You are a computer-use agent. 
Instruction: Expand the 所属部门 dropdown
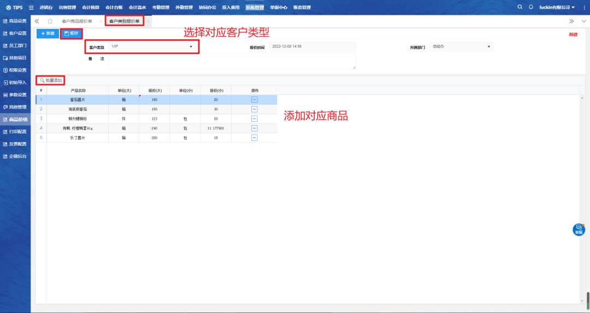coord(488,47)
